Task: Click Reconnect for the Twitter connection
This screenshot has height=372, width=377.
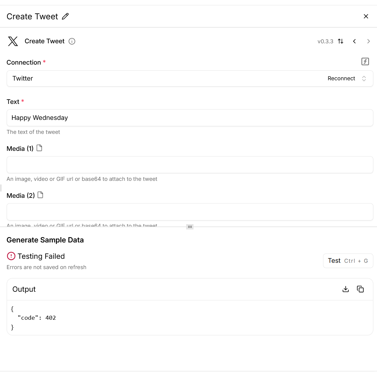Action: click(341, 79)
